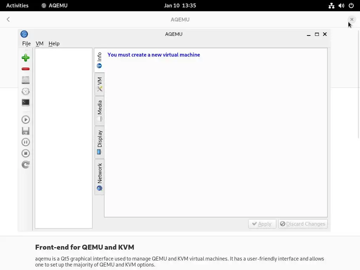Click 'You must create a new virtual machine' text
Screen dimensions: 360x270
[x=154, y=54]
